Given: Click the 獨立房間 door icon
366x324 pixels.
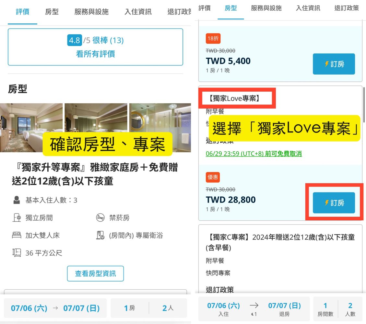Looking at the screenshot, I should [x=17, y=218].
